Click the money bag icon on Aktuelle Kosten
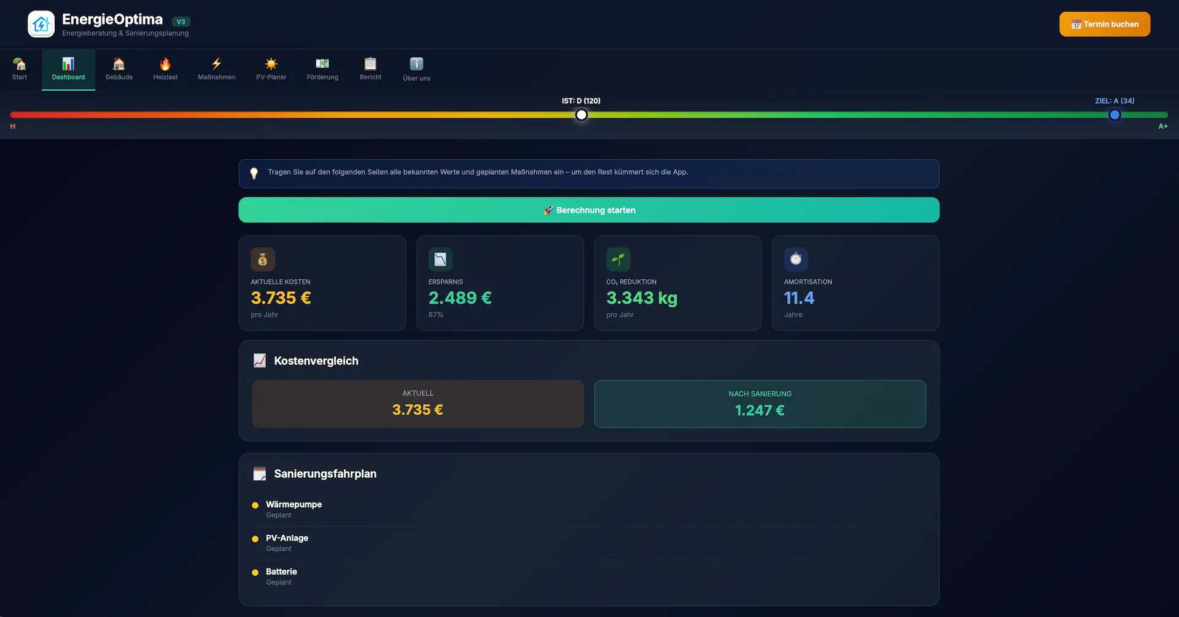This screenshot has height=617, width=1179. [263, 259]
